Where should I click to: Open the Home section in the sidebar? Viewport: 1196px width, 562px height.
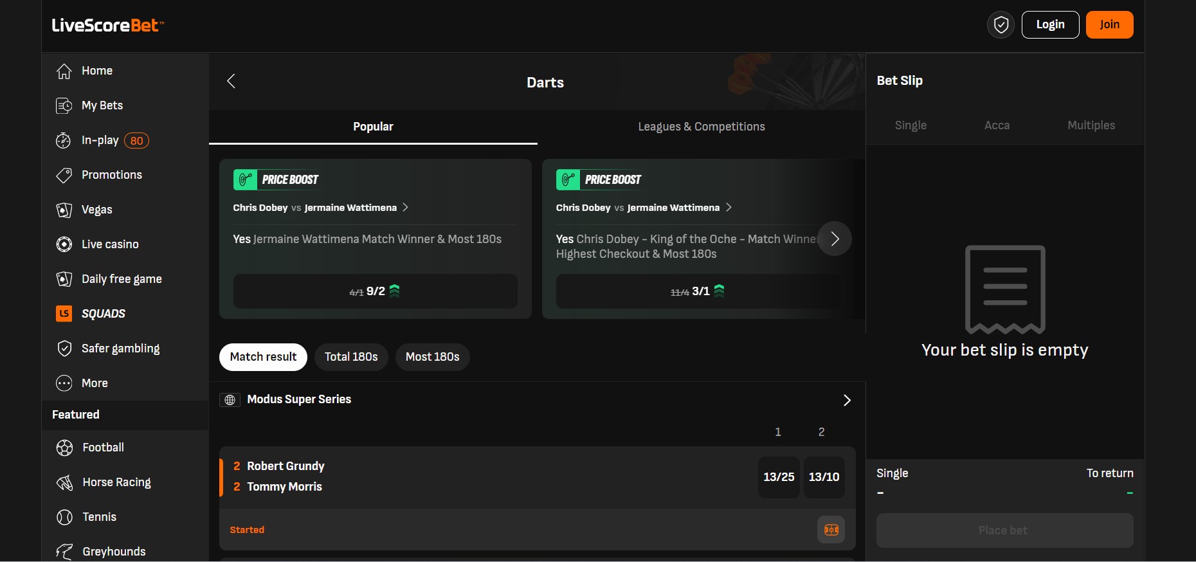pos(97,71)
